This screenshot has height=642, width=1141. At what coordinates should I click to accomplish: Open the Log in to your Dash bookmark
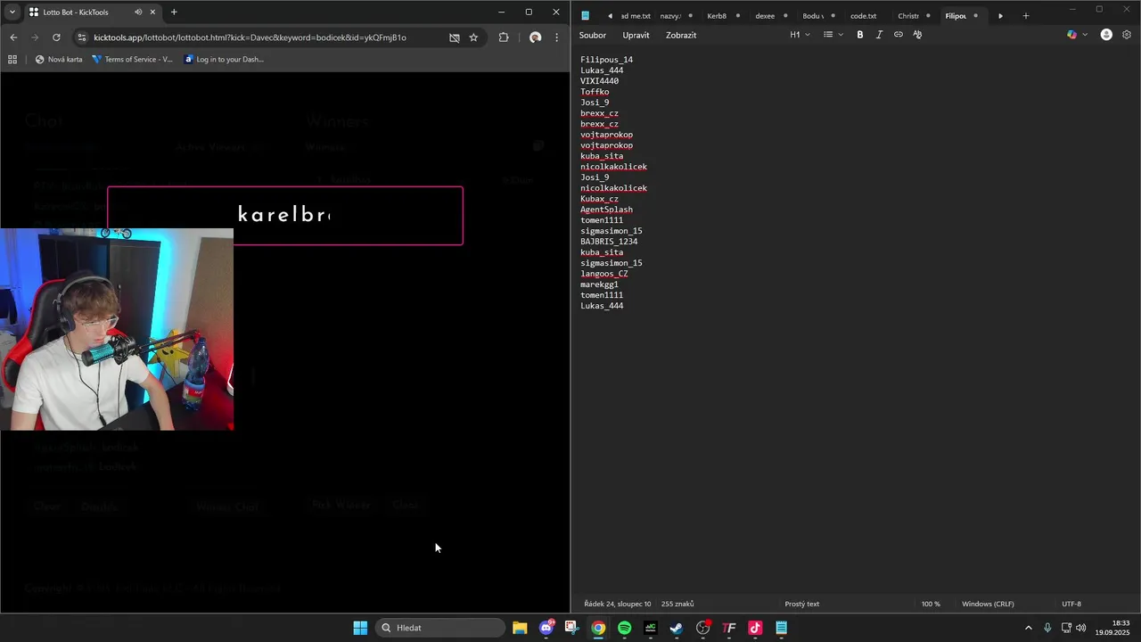tap(224, 60)
